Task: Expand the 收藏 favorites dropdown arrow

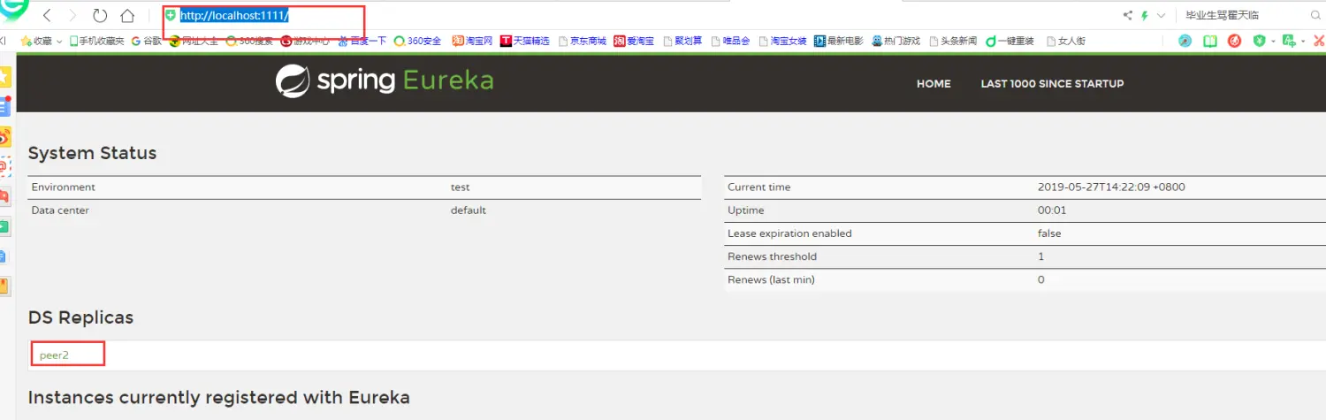Action: (59, 42)
